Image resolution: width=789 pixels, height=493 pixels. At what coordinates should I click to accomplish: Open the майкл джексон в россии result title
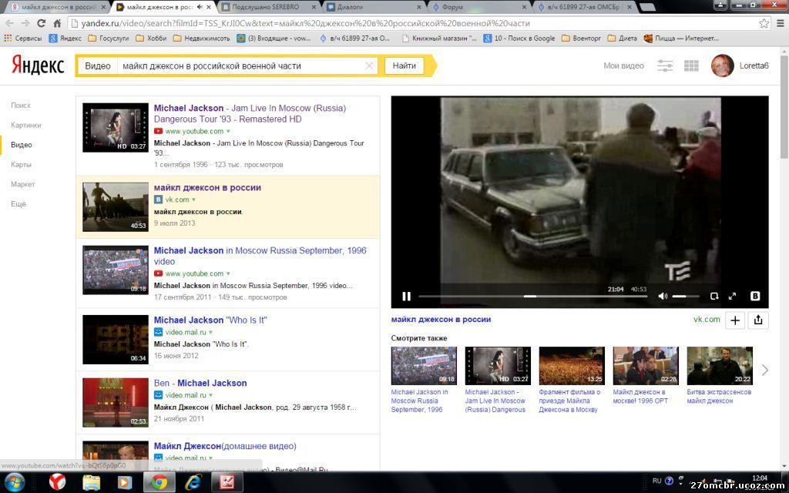point(207,188)
